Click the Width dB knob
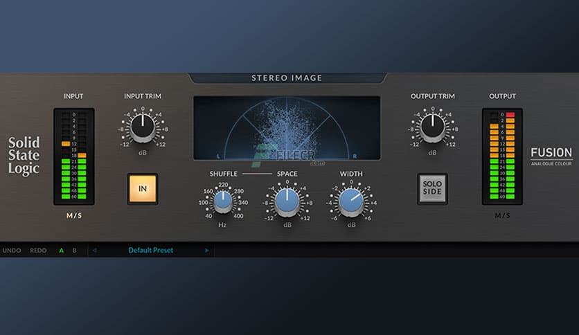The height and width of the screenshot is (335, 579). click(x=351, y=202)
